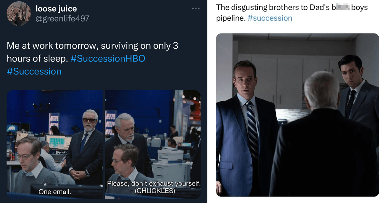Viewport: 387px width, 203px height.
Task: Click the 'One email.' subtitle caption
Action: tap(55, 192)
